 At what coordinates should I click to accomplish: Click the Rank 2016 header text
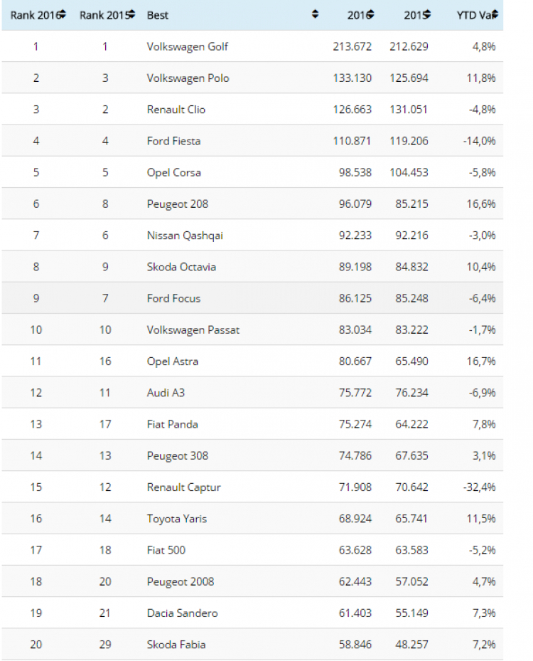[36, 16]
